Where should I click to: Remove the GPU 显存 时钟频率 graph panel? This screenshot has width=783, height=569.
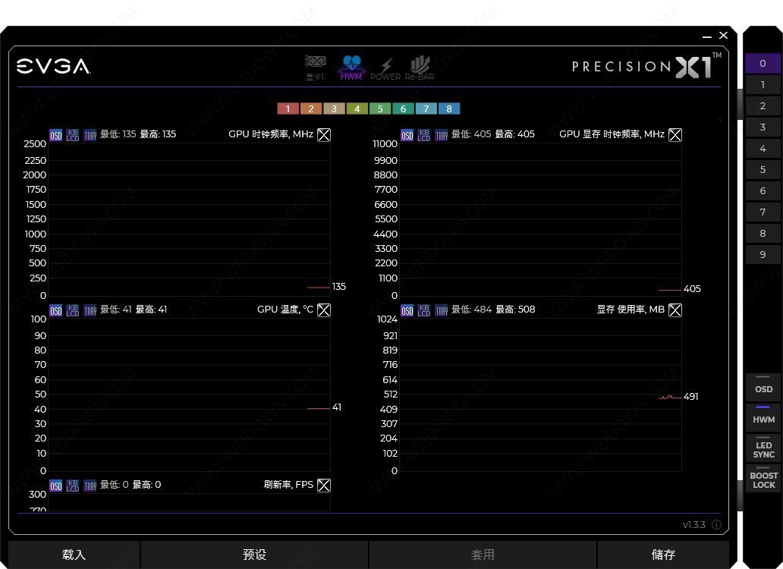click(675, 135)
